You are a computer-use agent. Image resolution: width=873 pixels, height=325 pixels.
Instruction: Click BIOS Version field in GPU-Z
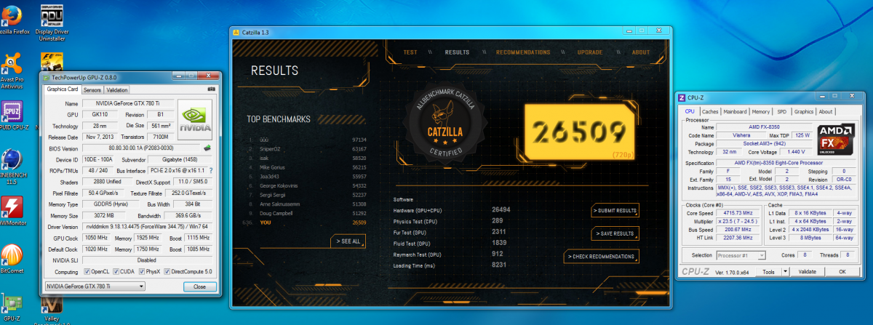coord(142,147)
